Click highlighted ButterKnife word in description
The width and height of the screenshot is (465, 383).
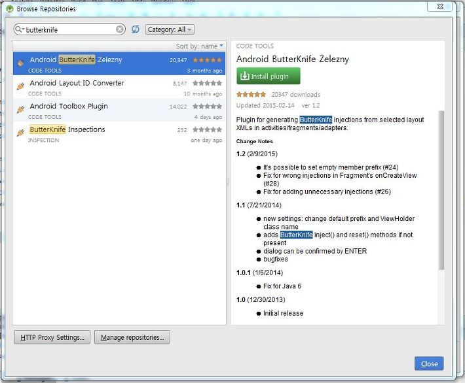pos(316,120)
